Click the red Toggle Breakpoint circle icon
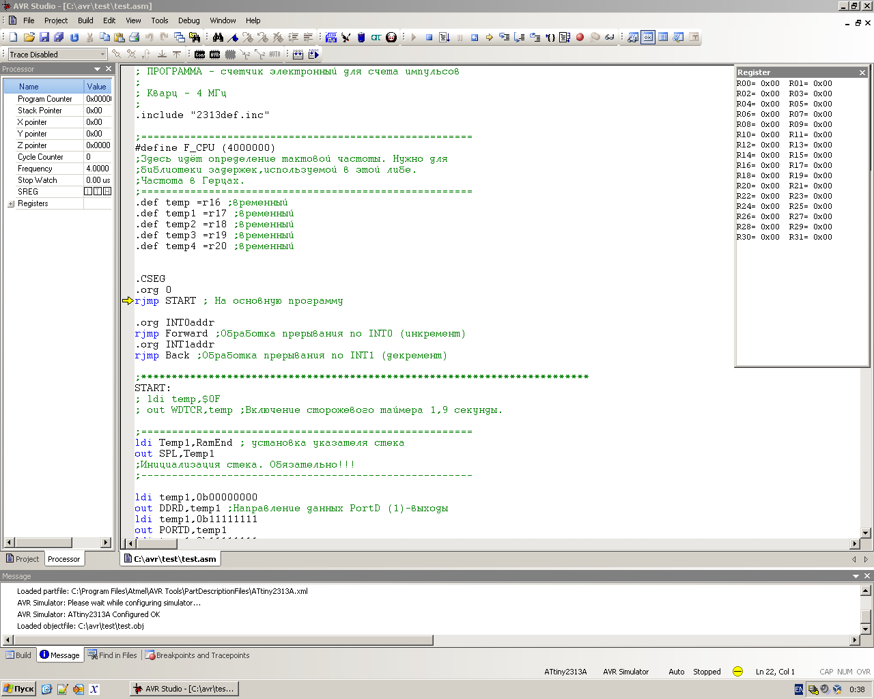This screenshot has width=874, height=699. tap(580, 38)
